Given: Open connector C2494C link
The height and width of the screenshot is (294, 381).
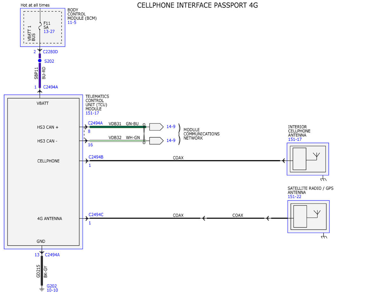Looking at the screenshot, I should [96, 215].
